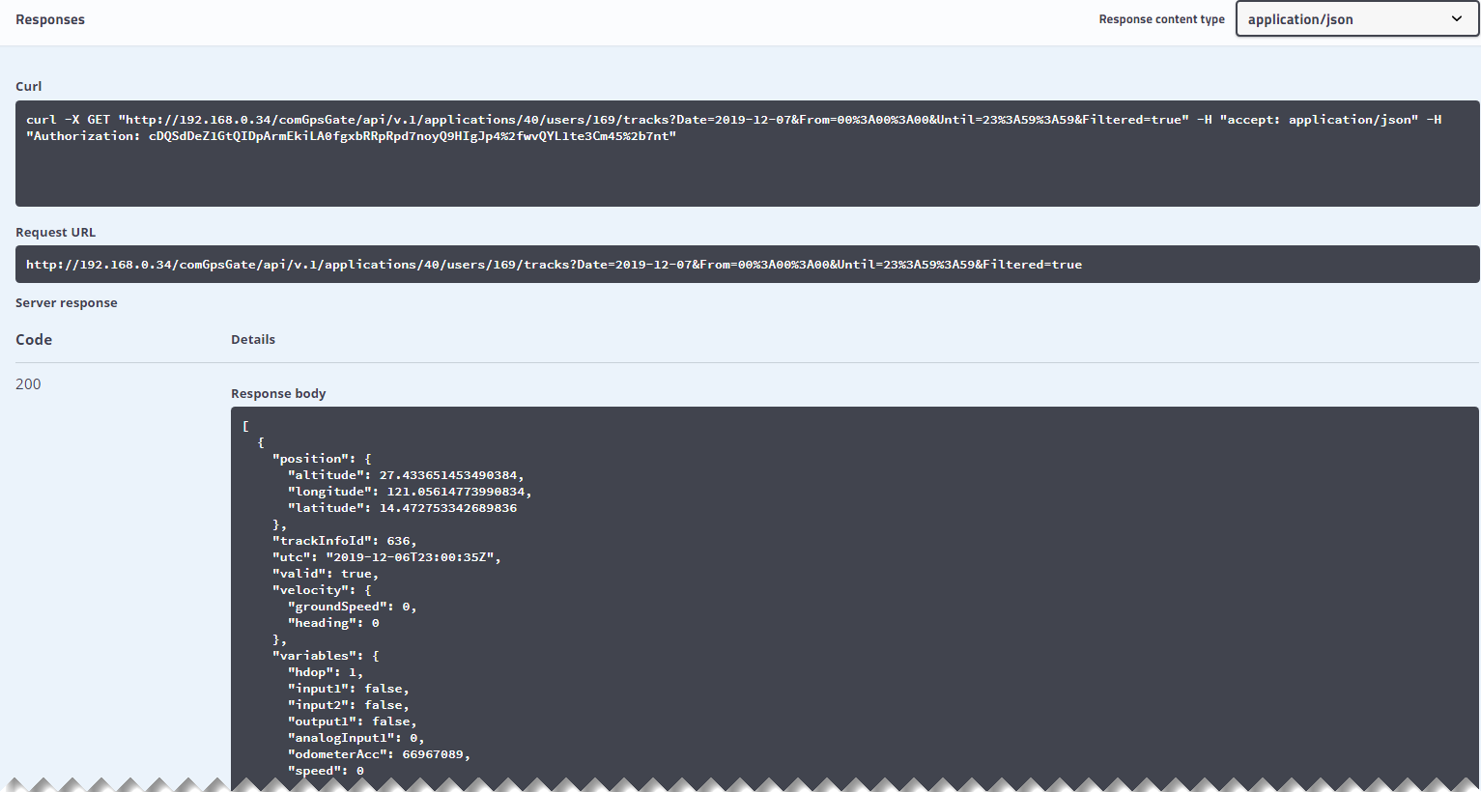Click the "analogInput1": 0 line

(x=356, y=738)
